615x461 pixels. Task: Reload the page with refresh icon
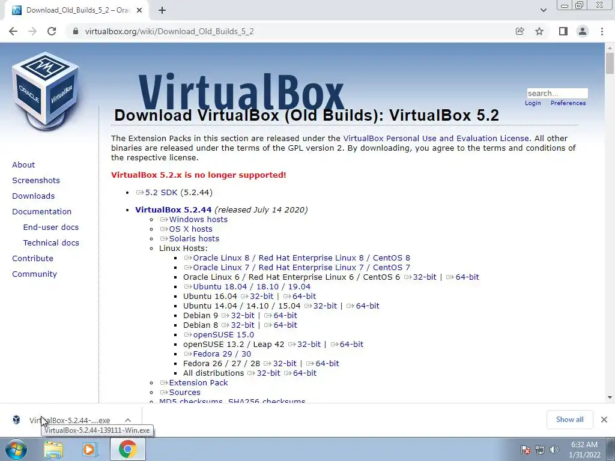[52, 31]
